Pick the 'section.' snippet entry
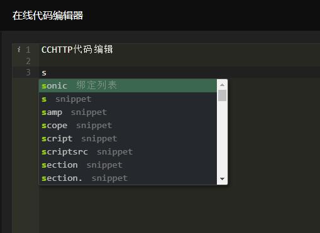The image size is (320, 233). click(128, 178)
